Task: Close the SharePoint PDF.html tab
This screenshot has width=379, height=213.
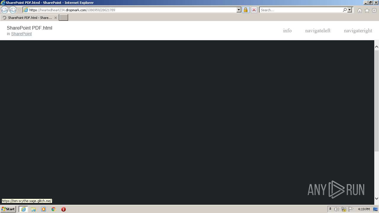Action: 55,18
